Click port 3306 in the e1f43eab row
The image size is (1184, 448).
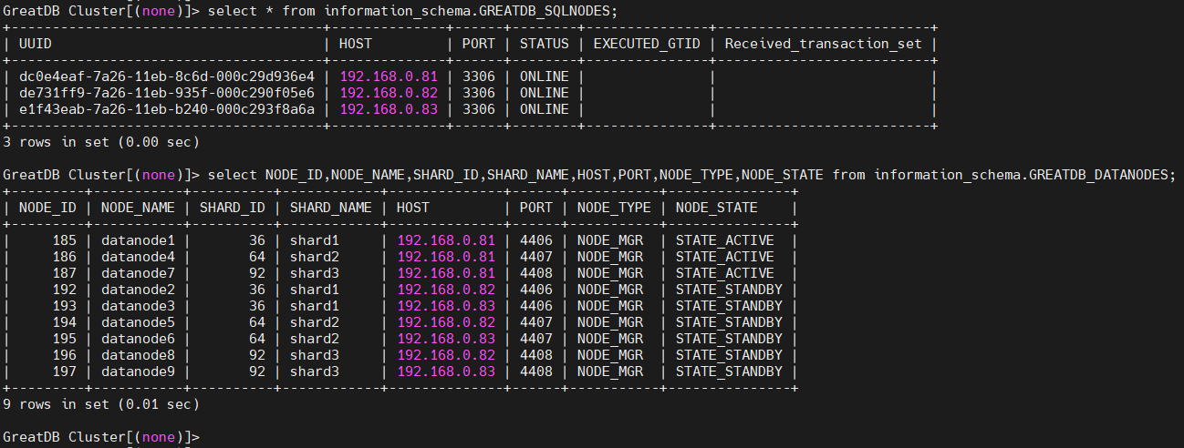point(479,109)
